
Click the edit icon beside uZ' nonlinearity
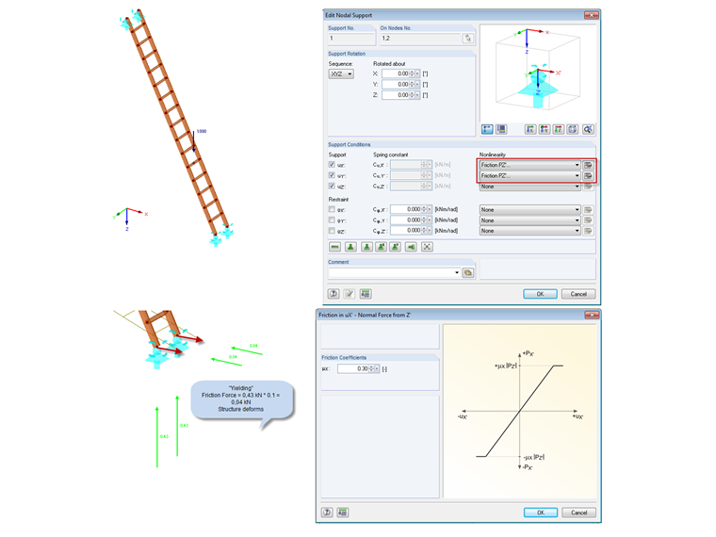pos(588,187)
